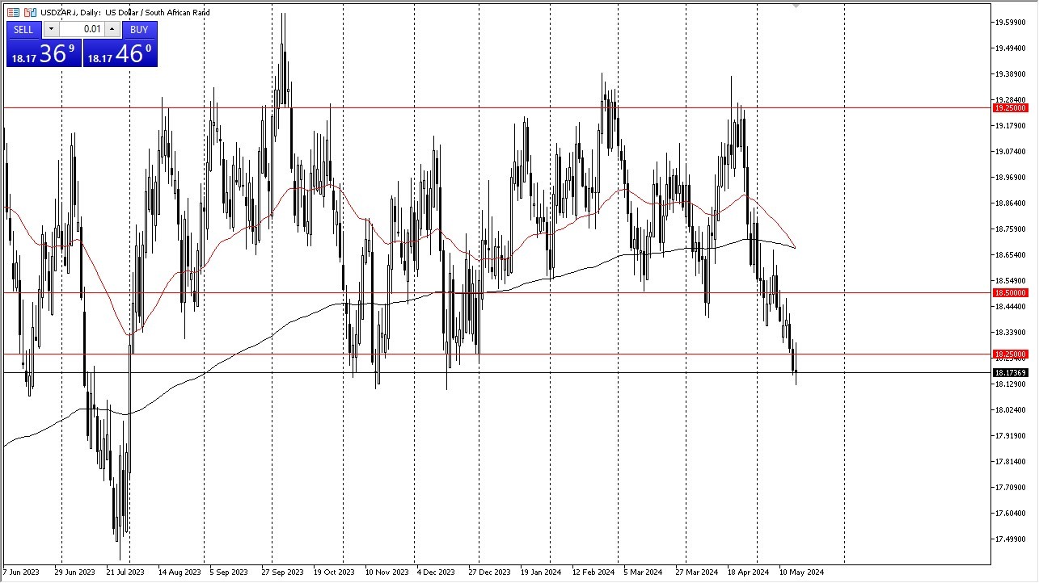Click the 19.38900 price axis value

[x=1011, y=74]
